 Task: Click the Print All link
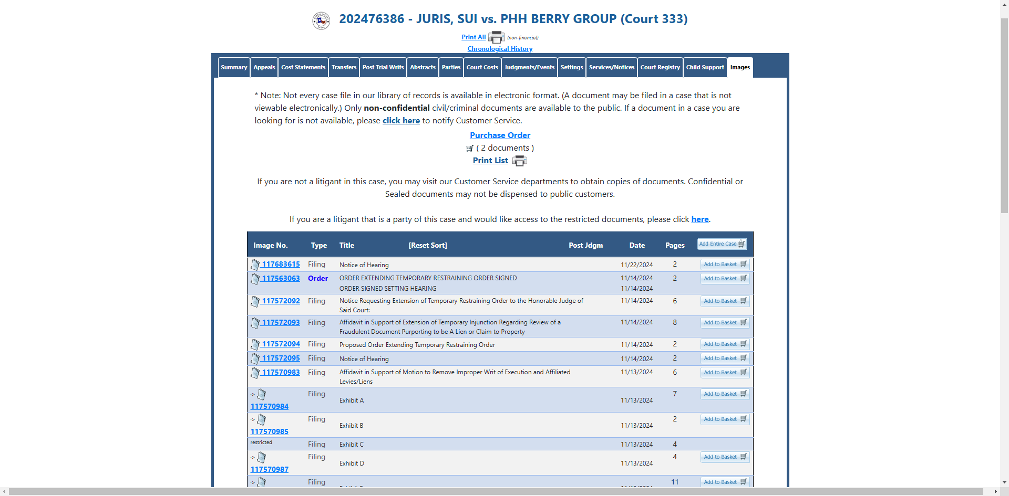point(473,37)
